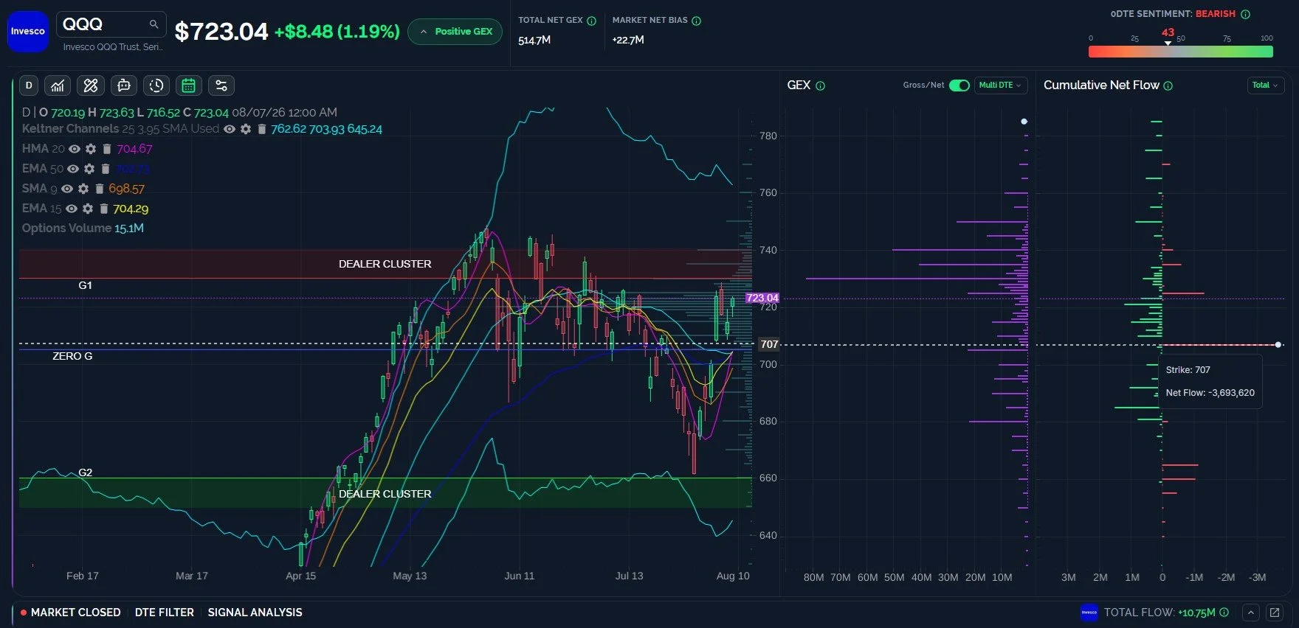Open the DTE FILTER tab

[x=165, y=613]
